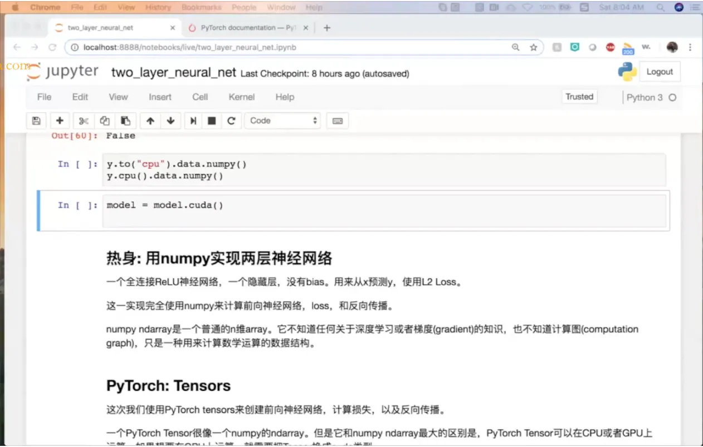Interrupt the kernel with stop icon

click(x=212, y=121)
